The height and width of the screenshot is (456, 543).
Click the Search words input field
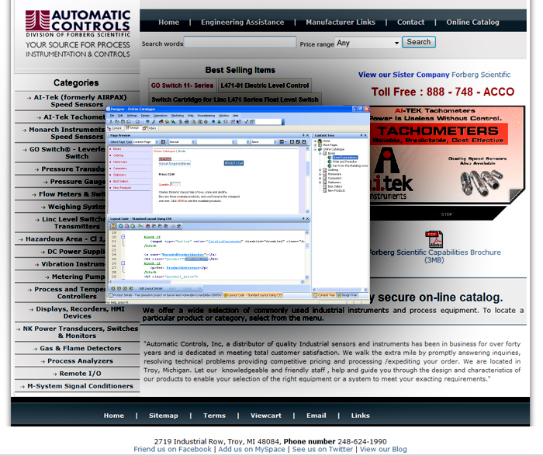point(240,42)
